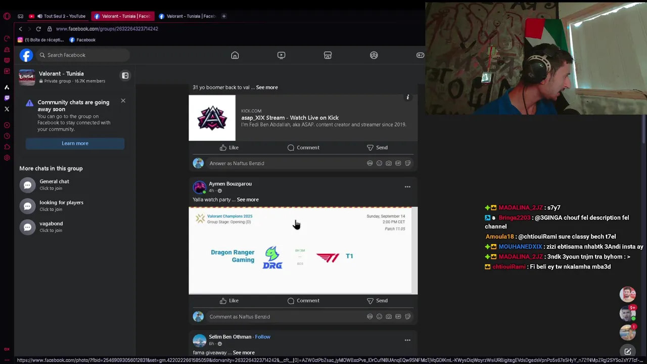Open the sidebar Player icon

click(x=7, y=125)
